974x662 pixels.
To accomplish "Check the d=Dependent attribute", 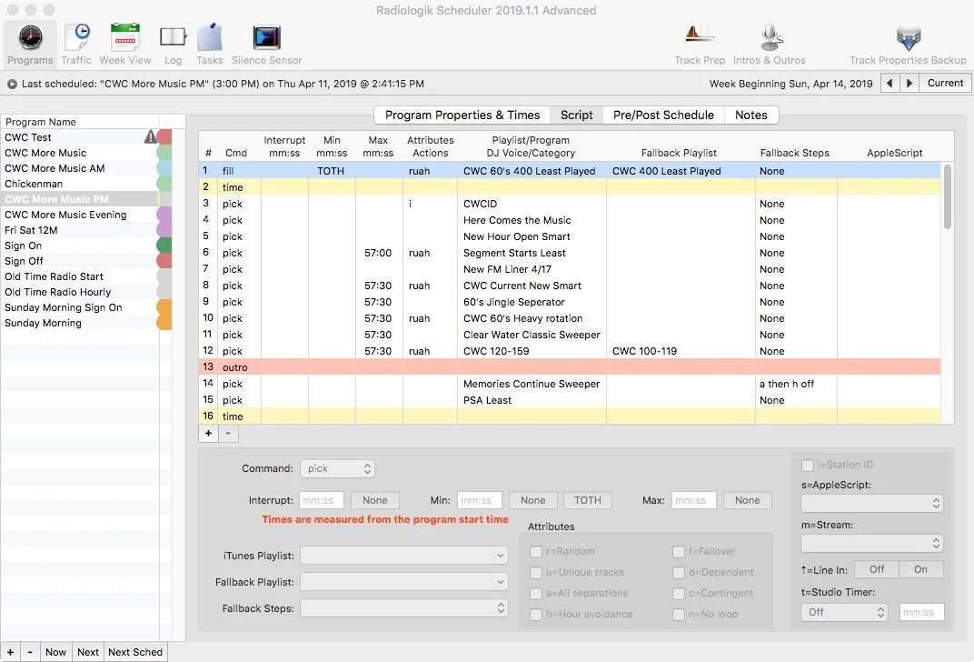I will (679, 573).
